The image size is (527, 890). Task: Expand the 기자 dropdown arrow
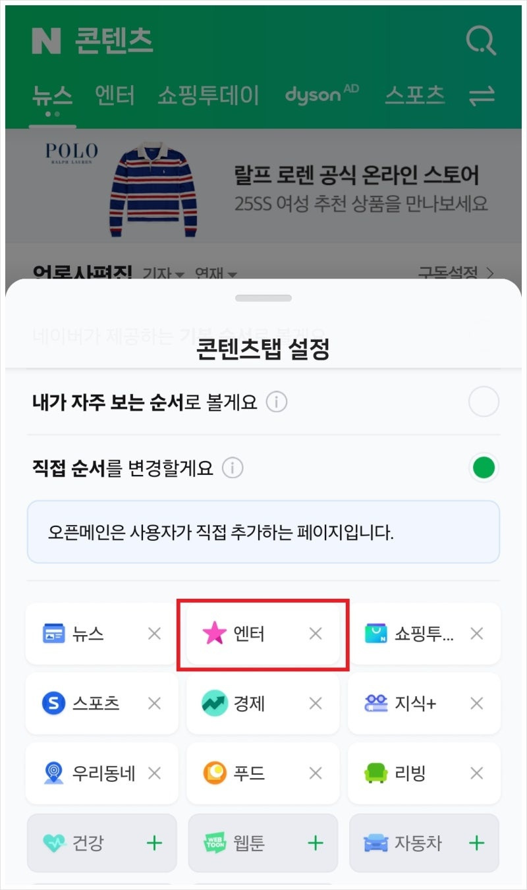tap(180, 273)
